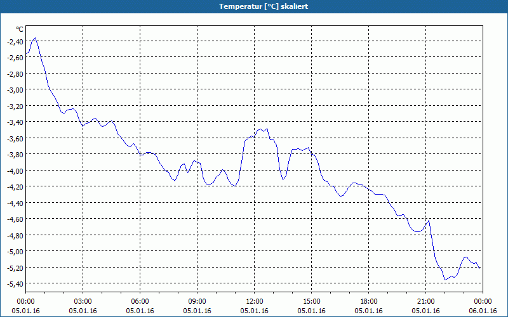
Task: Click the -3,20 y-axis label
Action: [15, 106]
